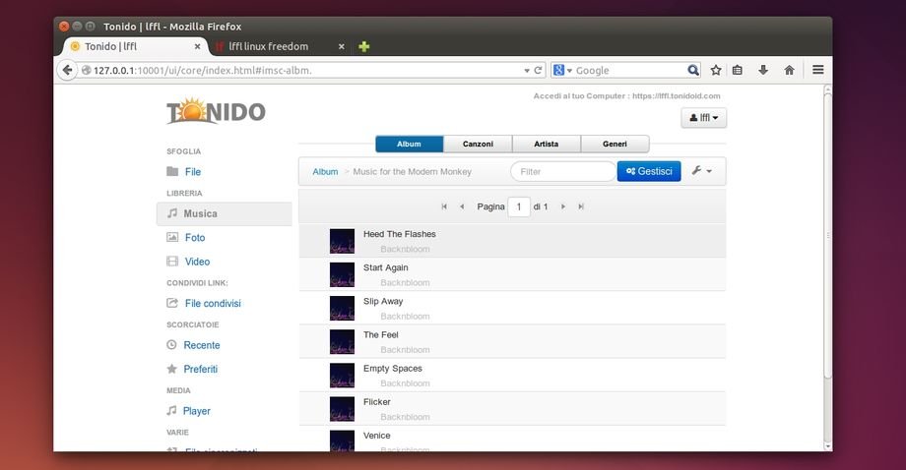Click album thumbnail for Heed The Flashes
Screen dimensions: 906x470
(x=342, y=241)
